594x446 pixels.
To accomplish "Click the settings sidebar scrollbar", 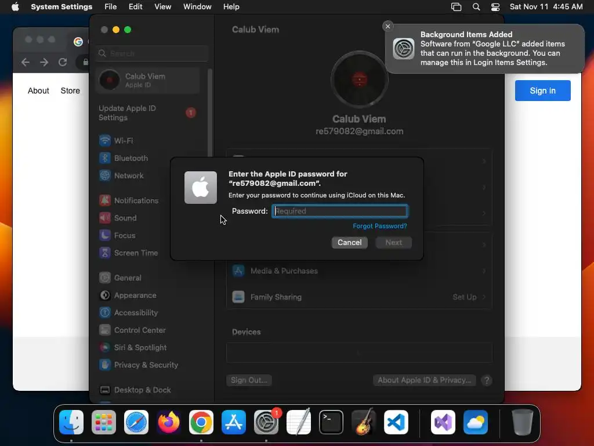I will pos(210,114).
